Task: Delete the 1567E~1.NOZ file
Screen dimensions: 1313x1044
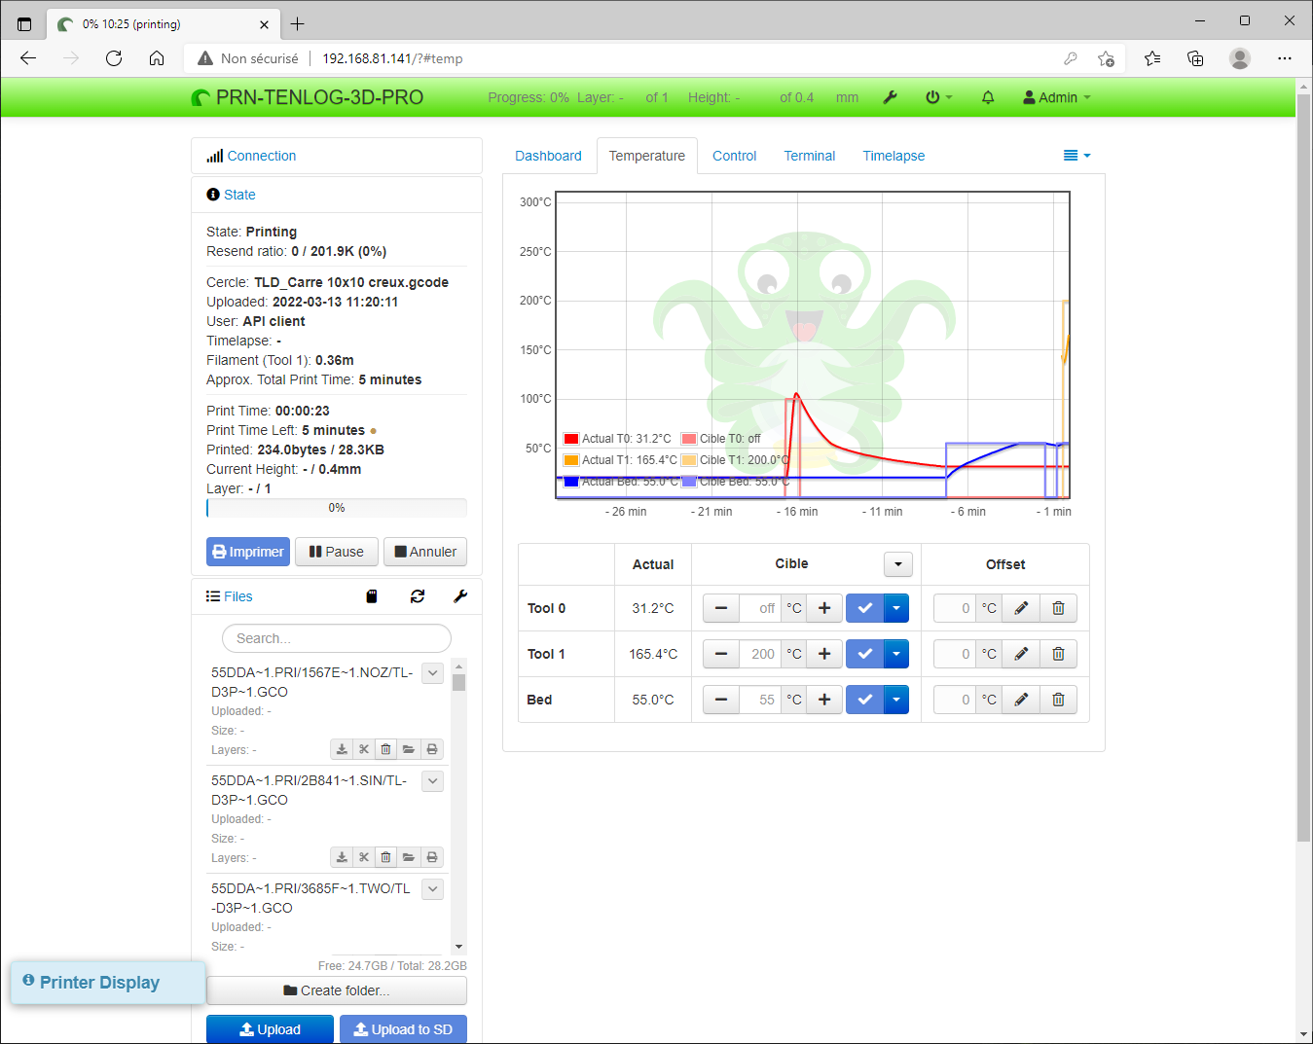Action: [x=386, y=749]
